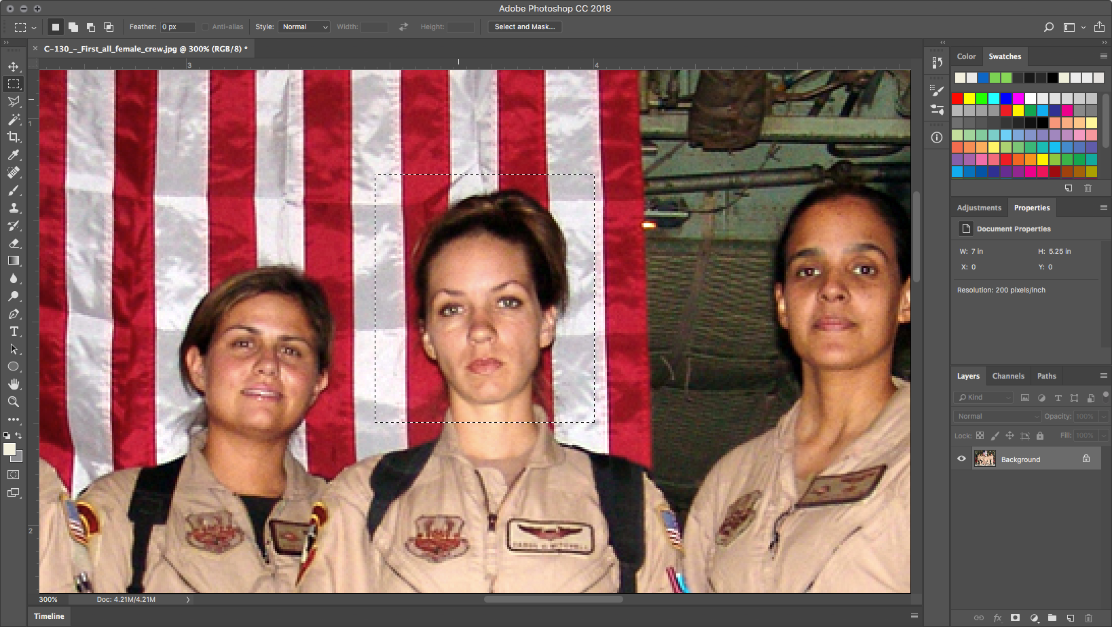Viewport: 1112px width, 627px height.
Task: Switch to the Channels tab
Action: [x=1008, y=376]
